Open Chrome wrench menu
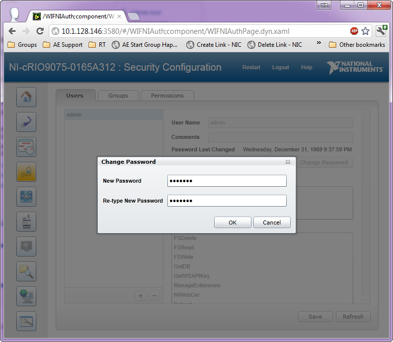This screenshot has width=393, height=342. (381, 31)
